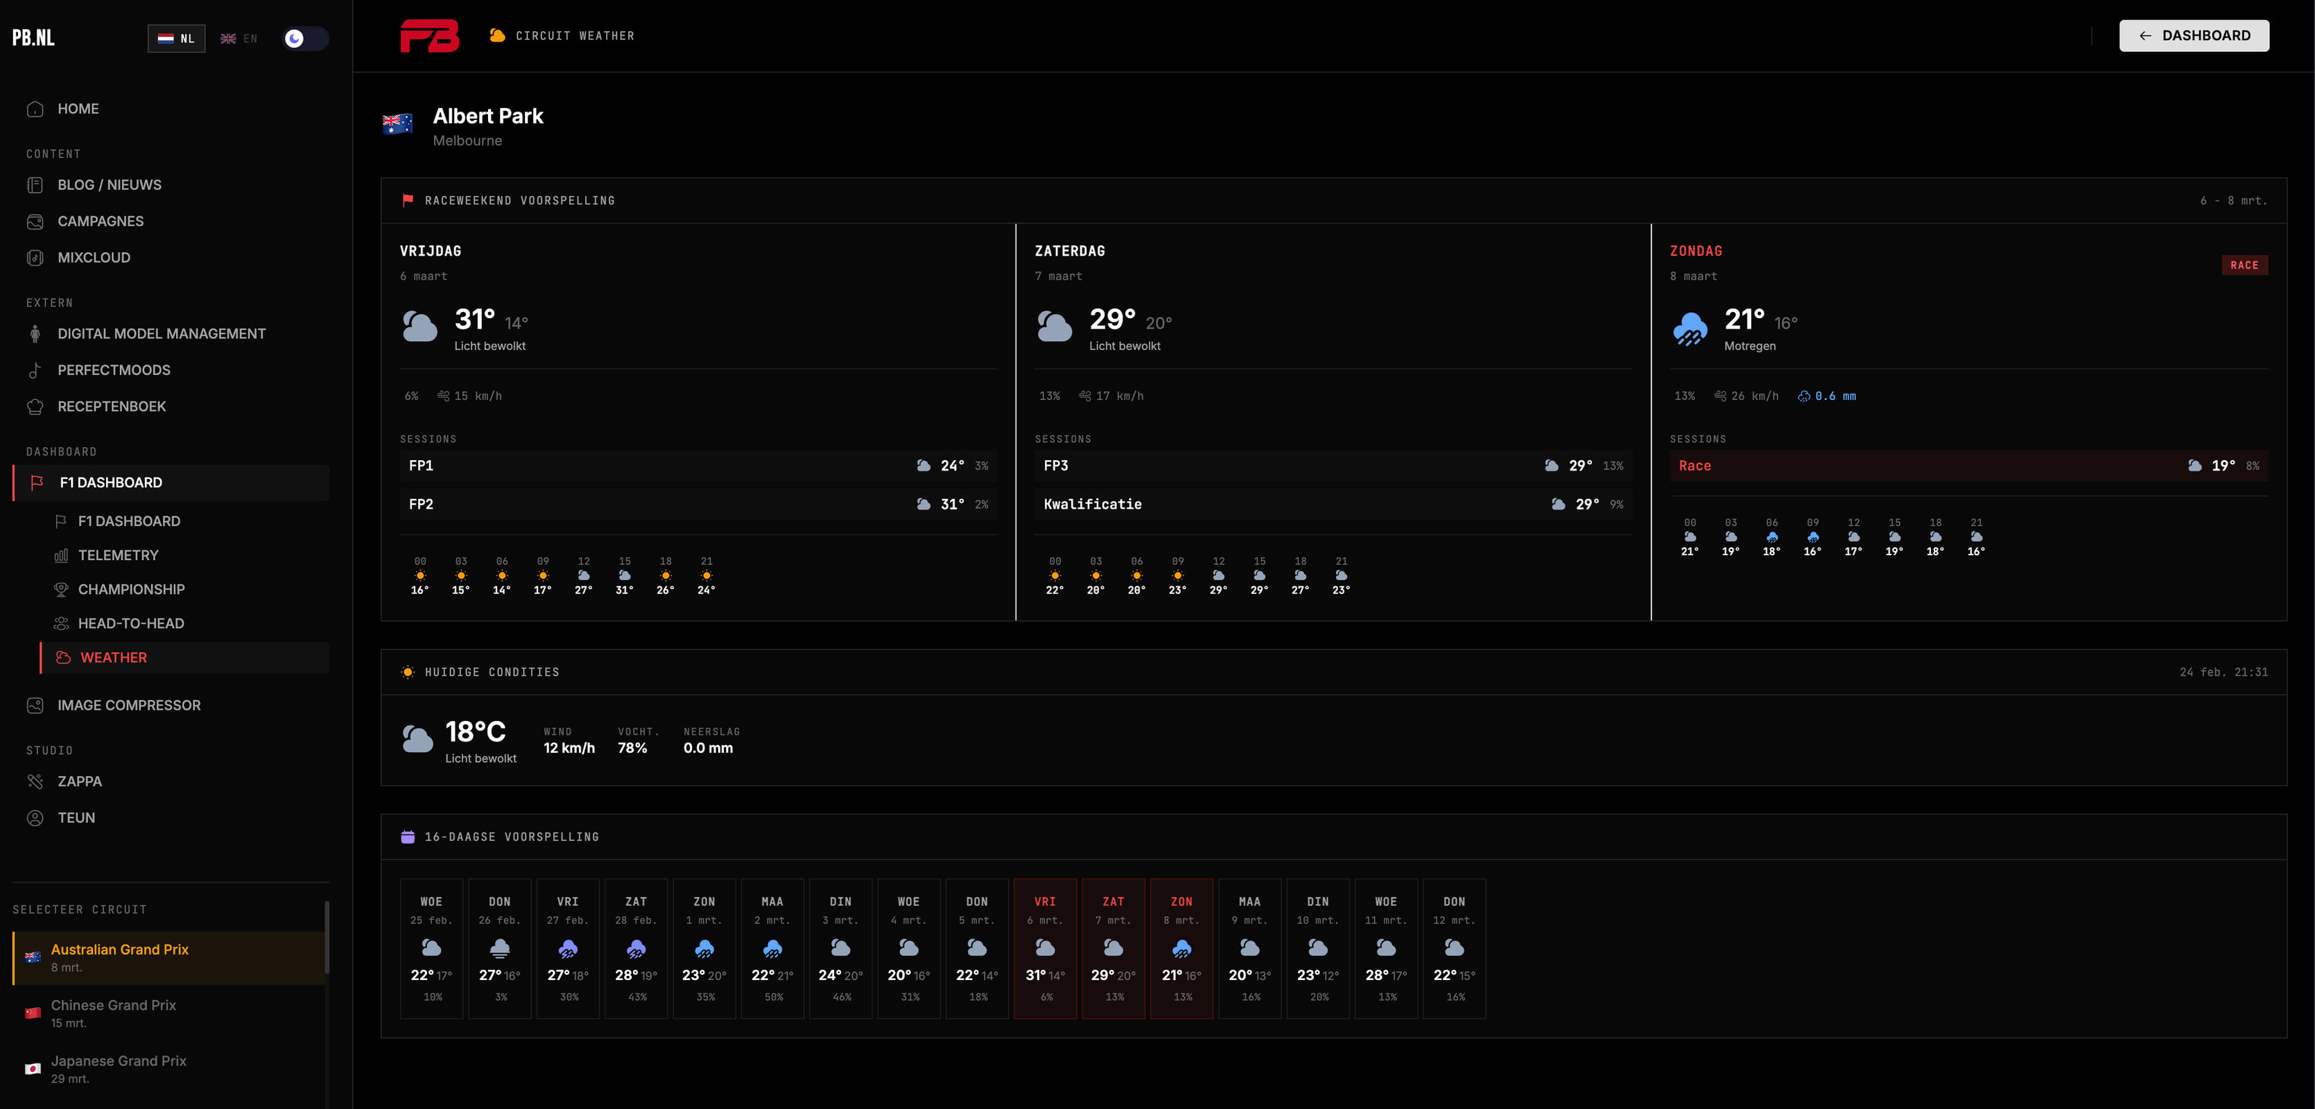The height and width of the screenshot is (1109, 2315).
Task: Click the Dashboard back button
Action: (2193, 36)
